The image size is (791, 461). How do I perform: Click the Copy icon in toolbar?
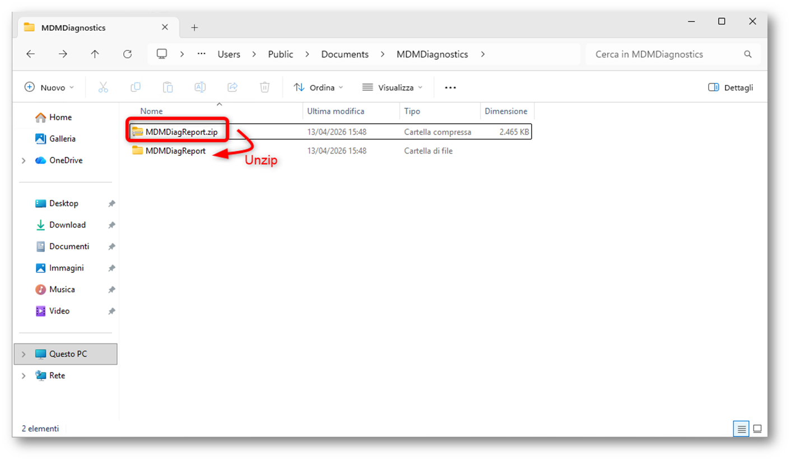[136, 87]
